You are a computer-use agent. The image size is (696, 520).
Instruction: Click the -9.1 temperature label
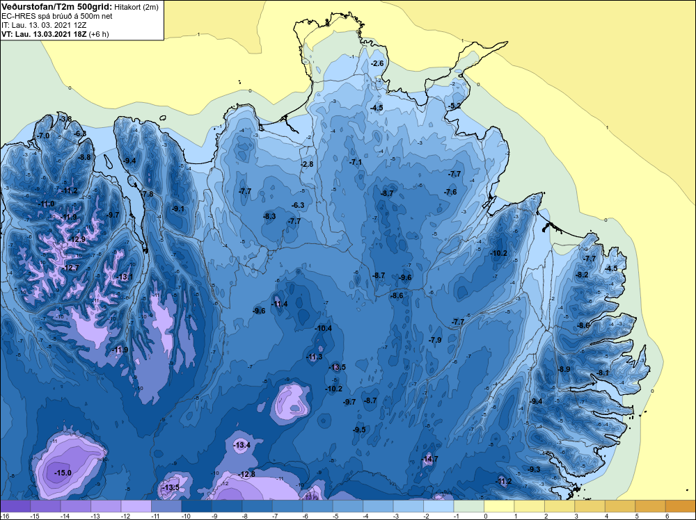[178, 209]
